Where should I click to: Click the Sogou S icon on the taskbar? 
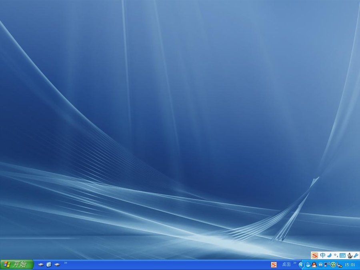(x=274, y=264)
